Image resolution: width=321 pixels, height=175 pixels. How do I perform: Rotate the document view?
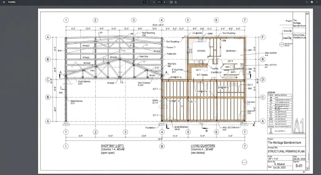[x=176, y=2]
